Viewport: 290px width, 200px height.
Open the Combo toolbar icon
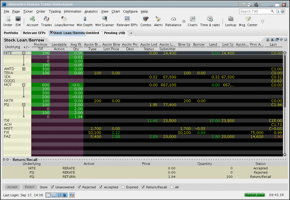coord(146,22)
